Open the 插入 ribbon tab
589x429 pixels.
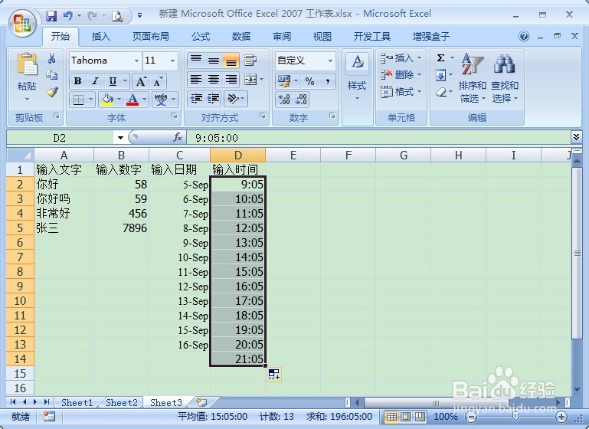(100, 37)
